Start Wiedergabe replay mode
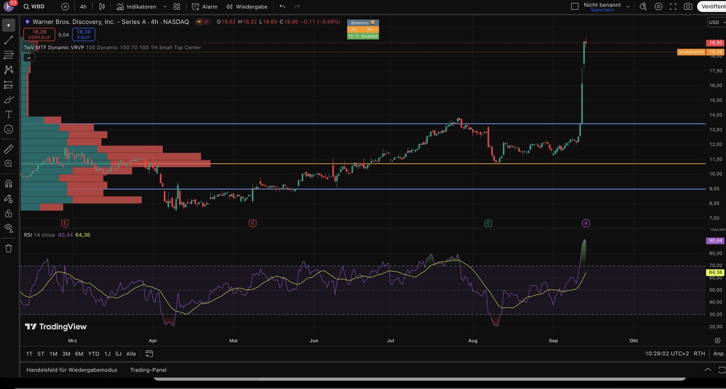 (246, 7)
